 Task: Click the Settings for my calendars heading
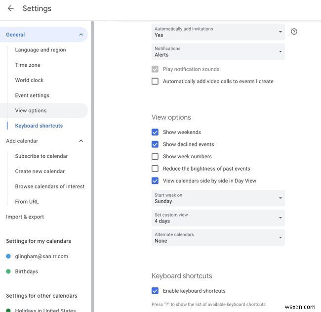(x=39, y=241)
